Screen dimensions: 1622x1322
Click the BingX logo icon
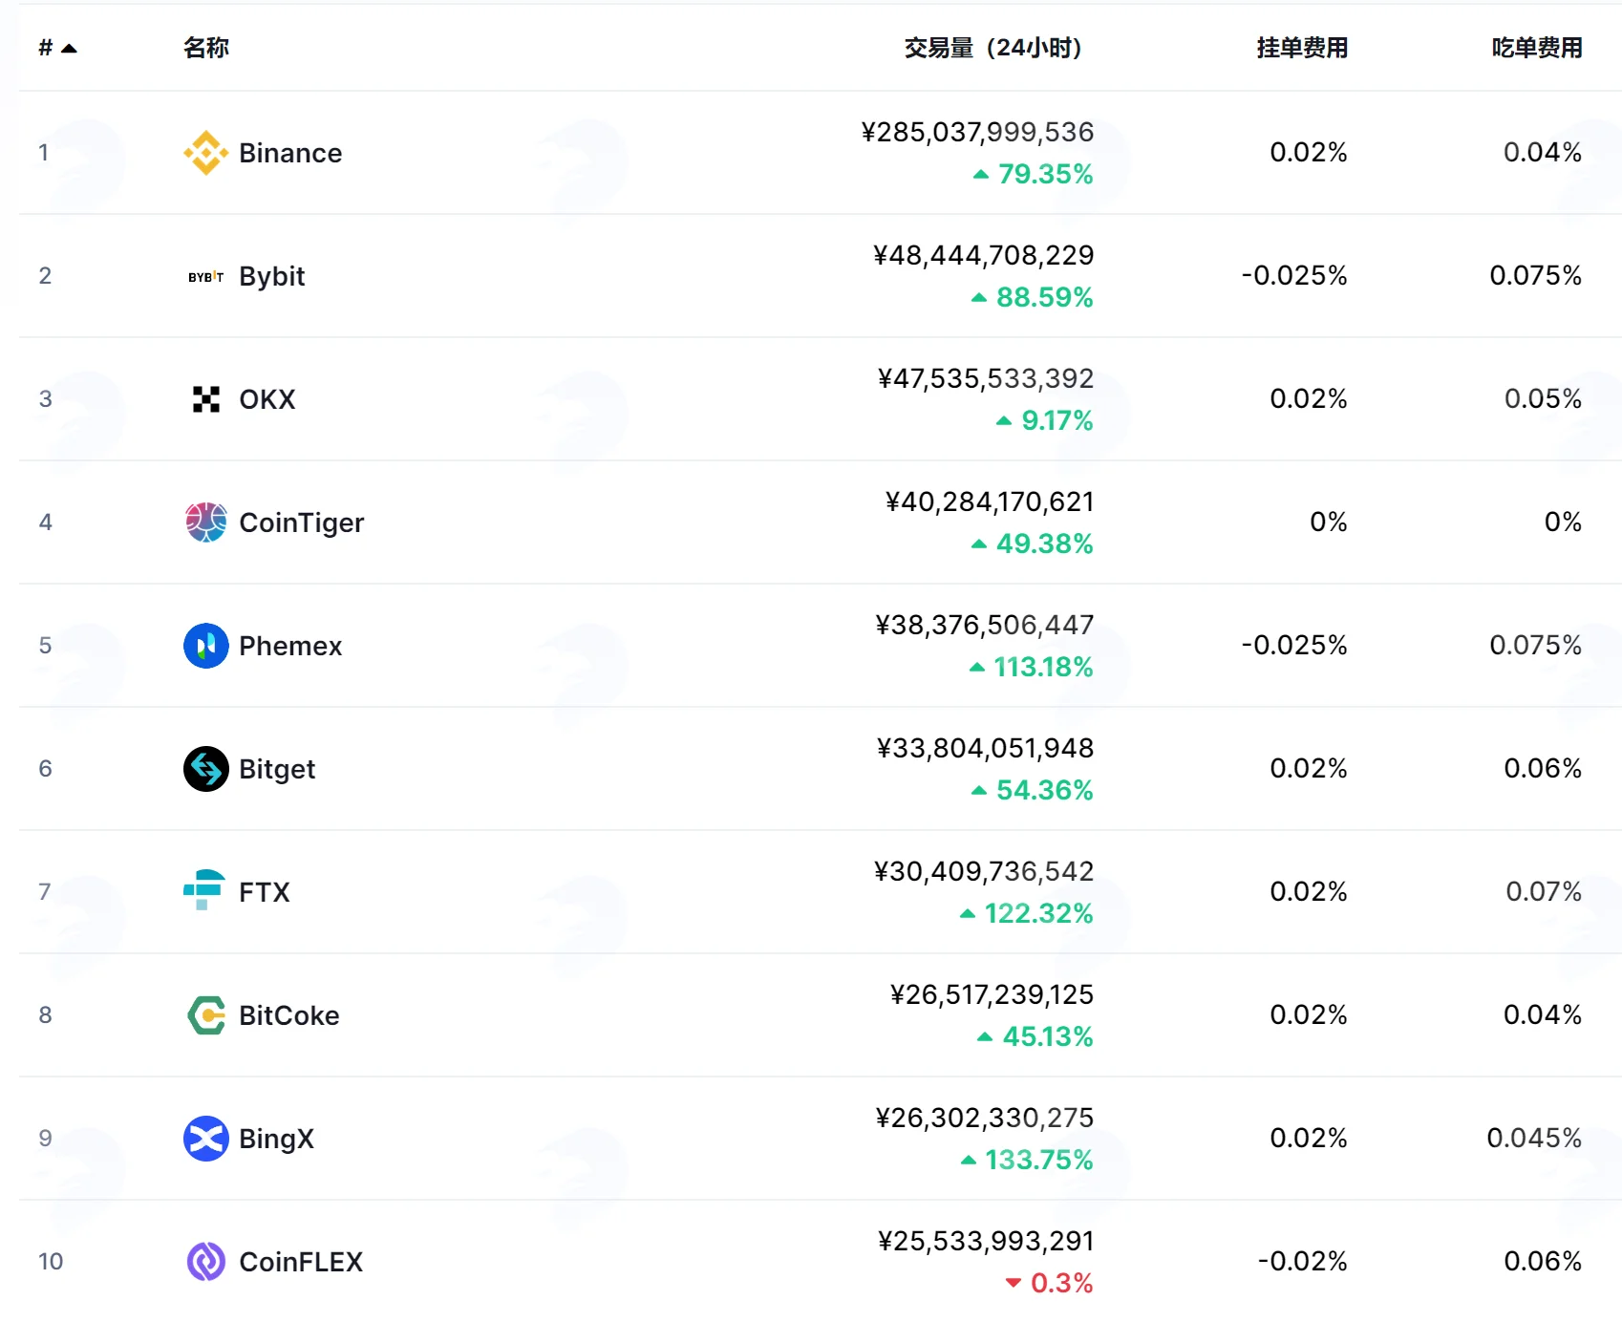point(205,1139)
